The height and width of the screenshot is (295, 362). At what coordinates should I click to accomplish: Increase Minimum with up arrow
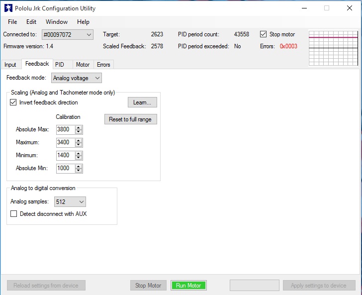(x=79, y=153)
